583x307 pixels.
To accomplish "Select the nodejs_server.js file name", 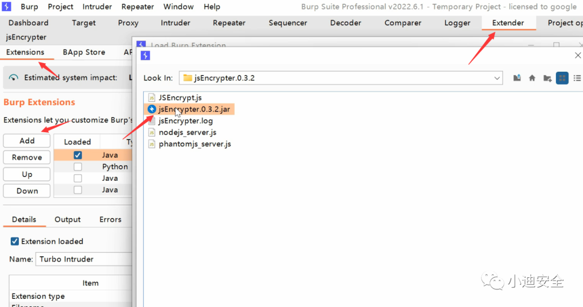I will (x=187, y=132).
